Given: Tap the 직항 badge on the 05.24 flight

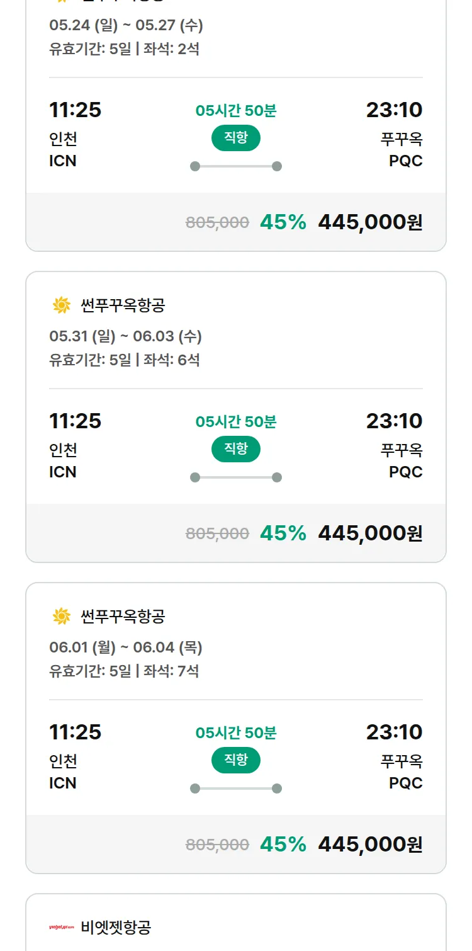Looking at the screenshot, I should coord(236,138).
